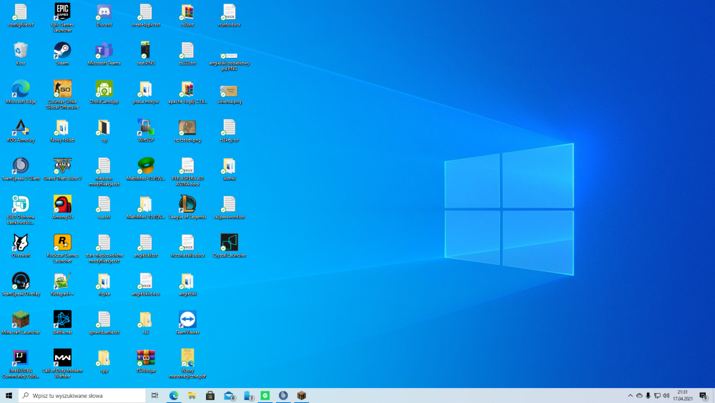Viewport: 715px width, 403px height.
Task: Click the Notepad++ desktop icon
Action: pyautogui.click(x=62, y=281)
